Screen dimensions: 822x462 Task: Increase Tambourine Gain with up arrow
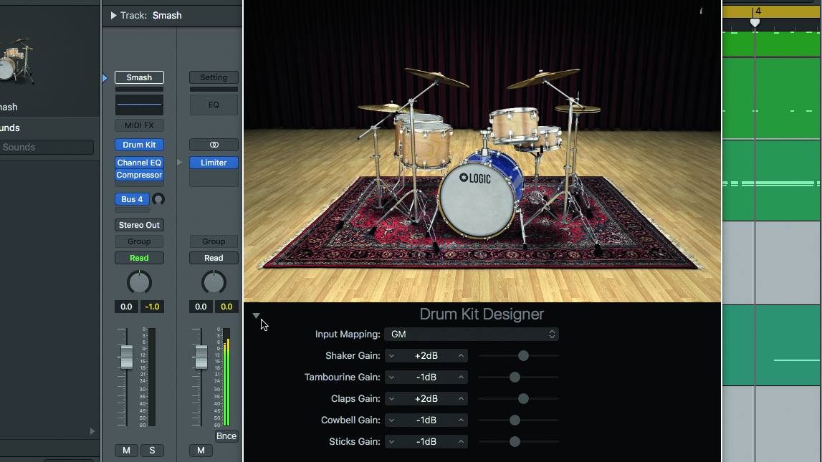(461, 377)
